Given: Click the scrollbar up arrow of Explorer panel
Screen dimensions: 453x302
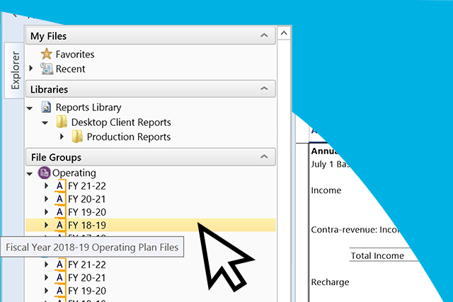Looking at the screenshot, I should tap(284, 33).
